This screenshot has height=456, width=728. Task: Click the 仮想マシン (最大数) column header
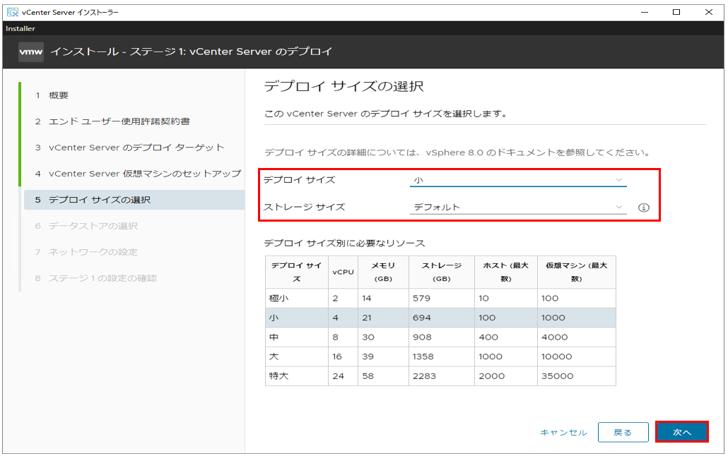(x=577, y=272)
